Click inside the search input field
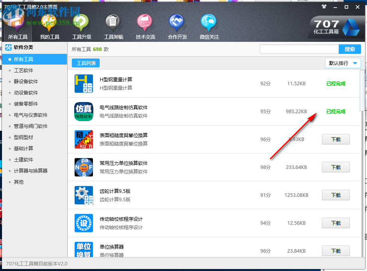 point(299,49)
